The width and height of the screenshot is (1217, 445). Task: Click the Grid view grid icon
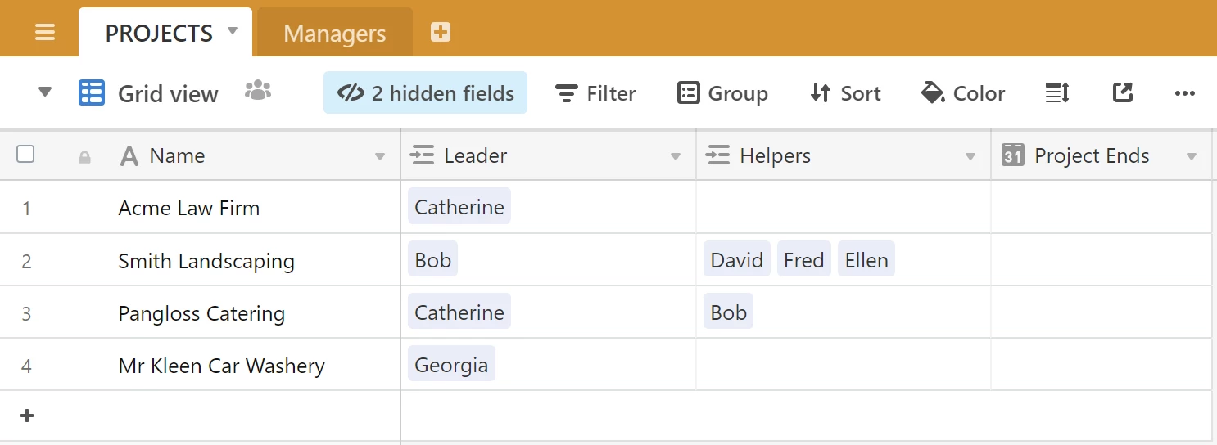tap(91, 93)
